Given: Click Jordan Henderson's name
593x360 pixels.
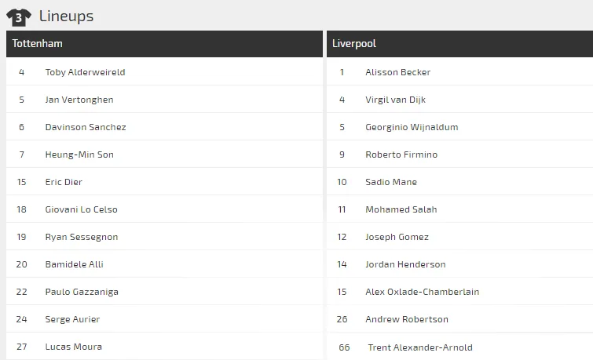Looking at the screenshot, I should pos(405,264).
